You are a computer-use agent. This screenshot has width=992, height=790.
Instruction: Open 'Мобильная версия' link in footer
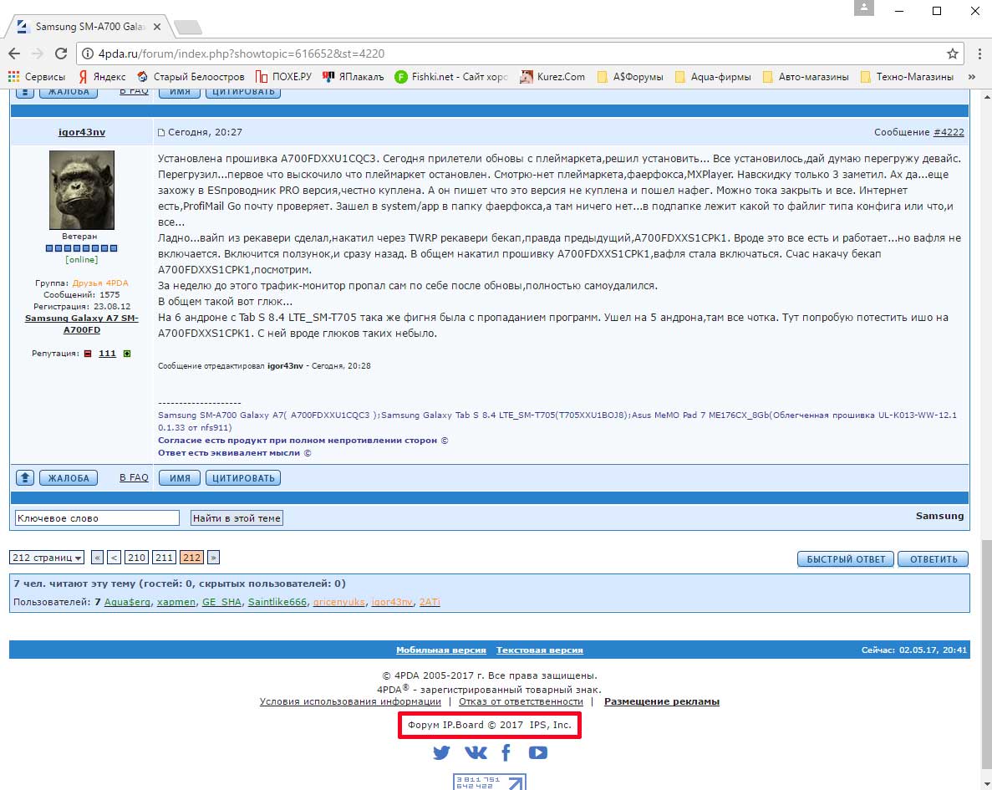441,650
